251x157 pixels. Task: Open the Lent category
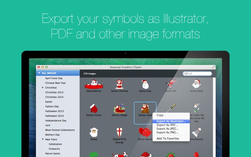pos(48,125)
